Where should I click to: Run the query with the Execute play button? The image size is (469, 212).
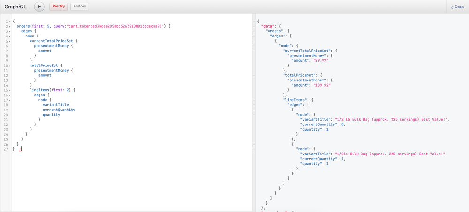click(x=39, y=7)
